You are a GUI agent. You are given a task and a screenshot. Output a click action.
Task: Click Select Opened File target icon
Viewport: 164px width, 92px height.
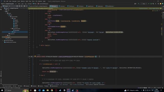(17, 6)
